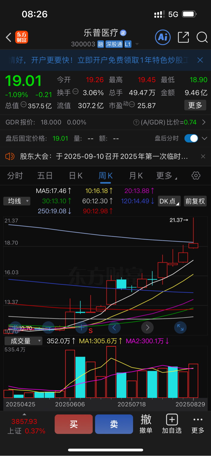Screen dimensions: 211x456
Task: Switch to the 分时 tab
Action: tap(15, 176)
